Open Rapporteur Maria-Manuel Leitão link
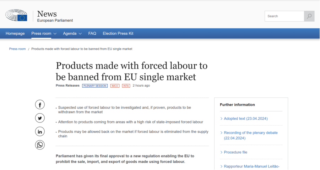 point(251,166)
